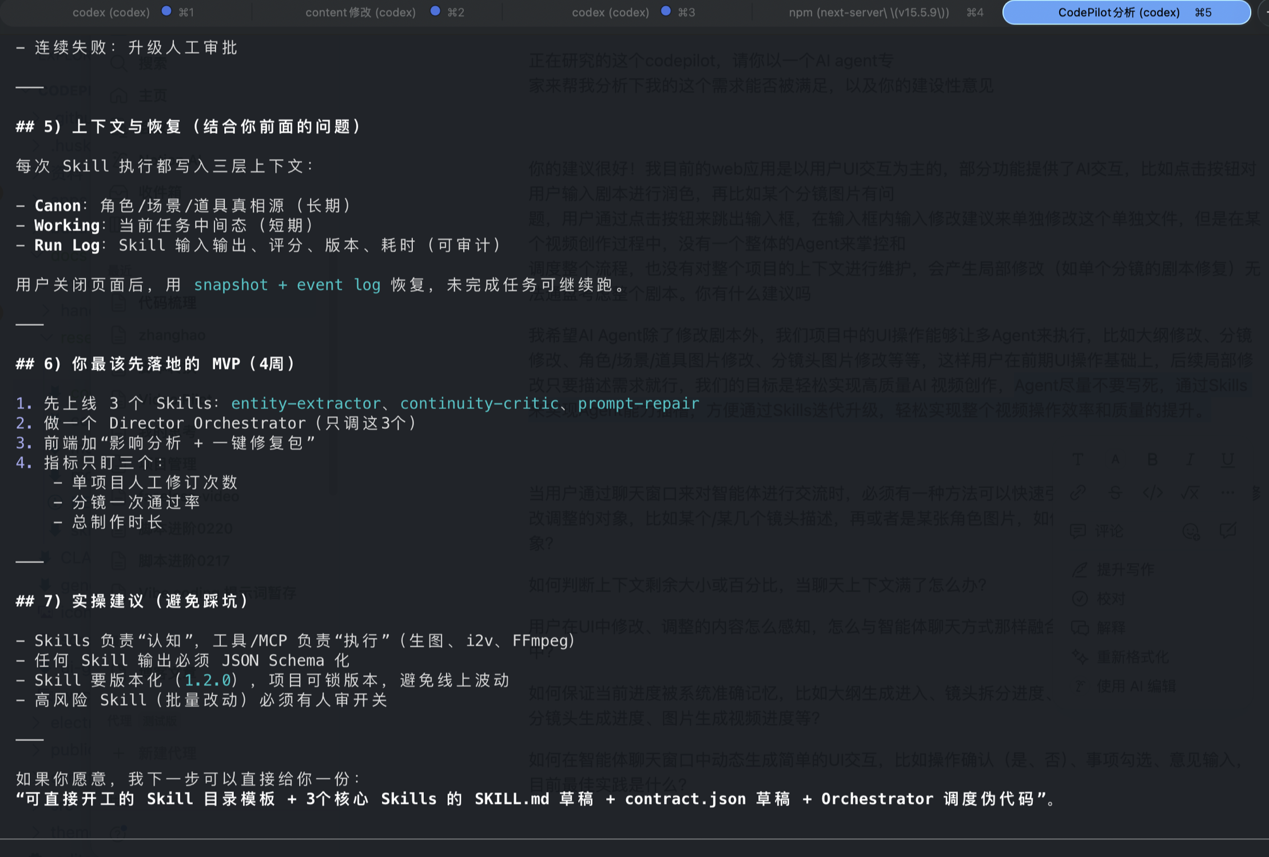The image size is (1269, 857).
Task: Click the inline code icon
Action: pyautogui.click(x=1152, y=492)
